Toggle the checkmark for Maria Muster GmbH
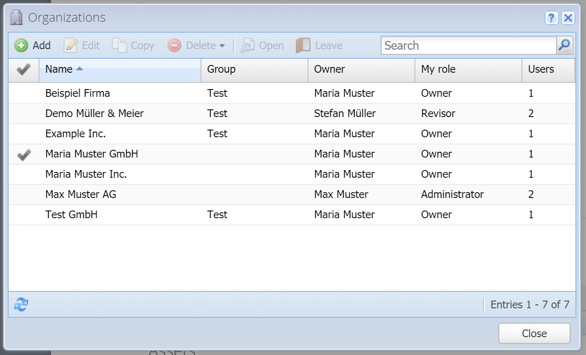Viewport: 586px width, 355px height. [24, 154]
